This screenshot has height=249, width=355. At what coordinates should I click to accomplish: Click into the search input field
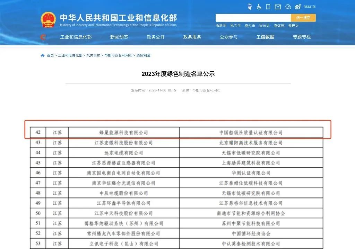pyautogui.click(x=253, y=18)
